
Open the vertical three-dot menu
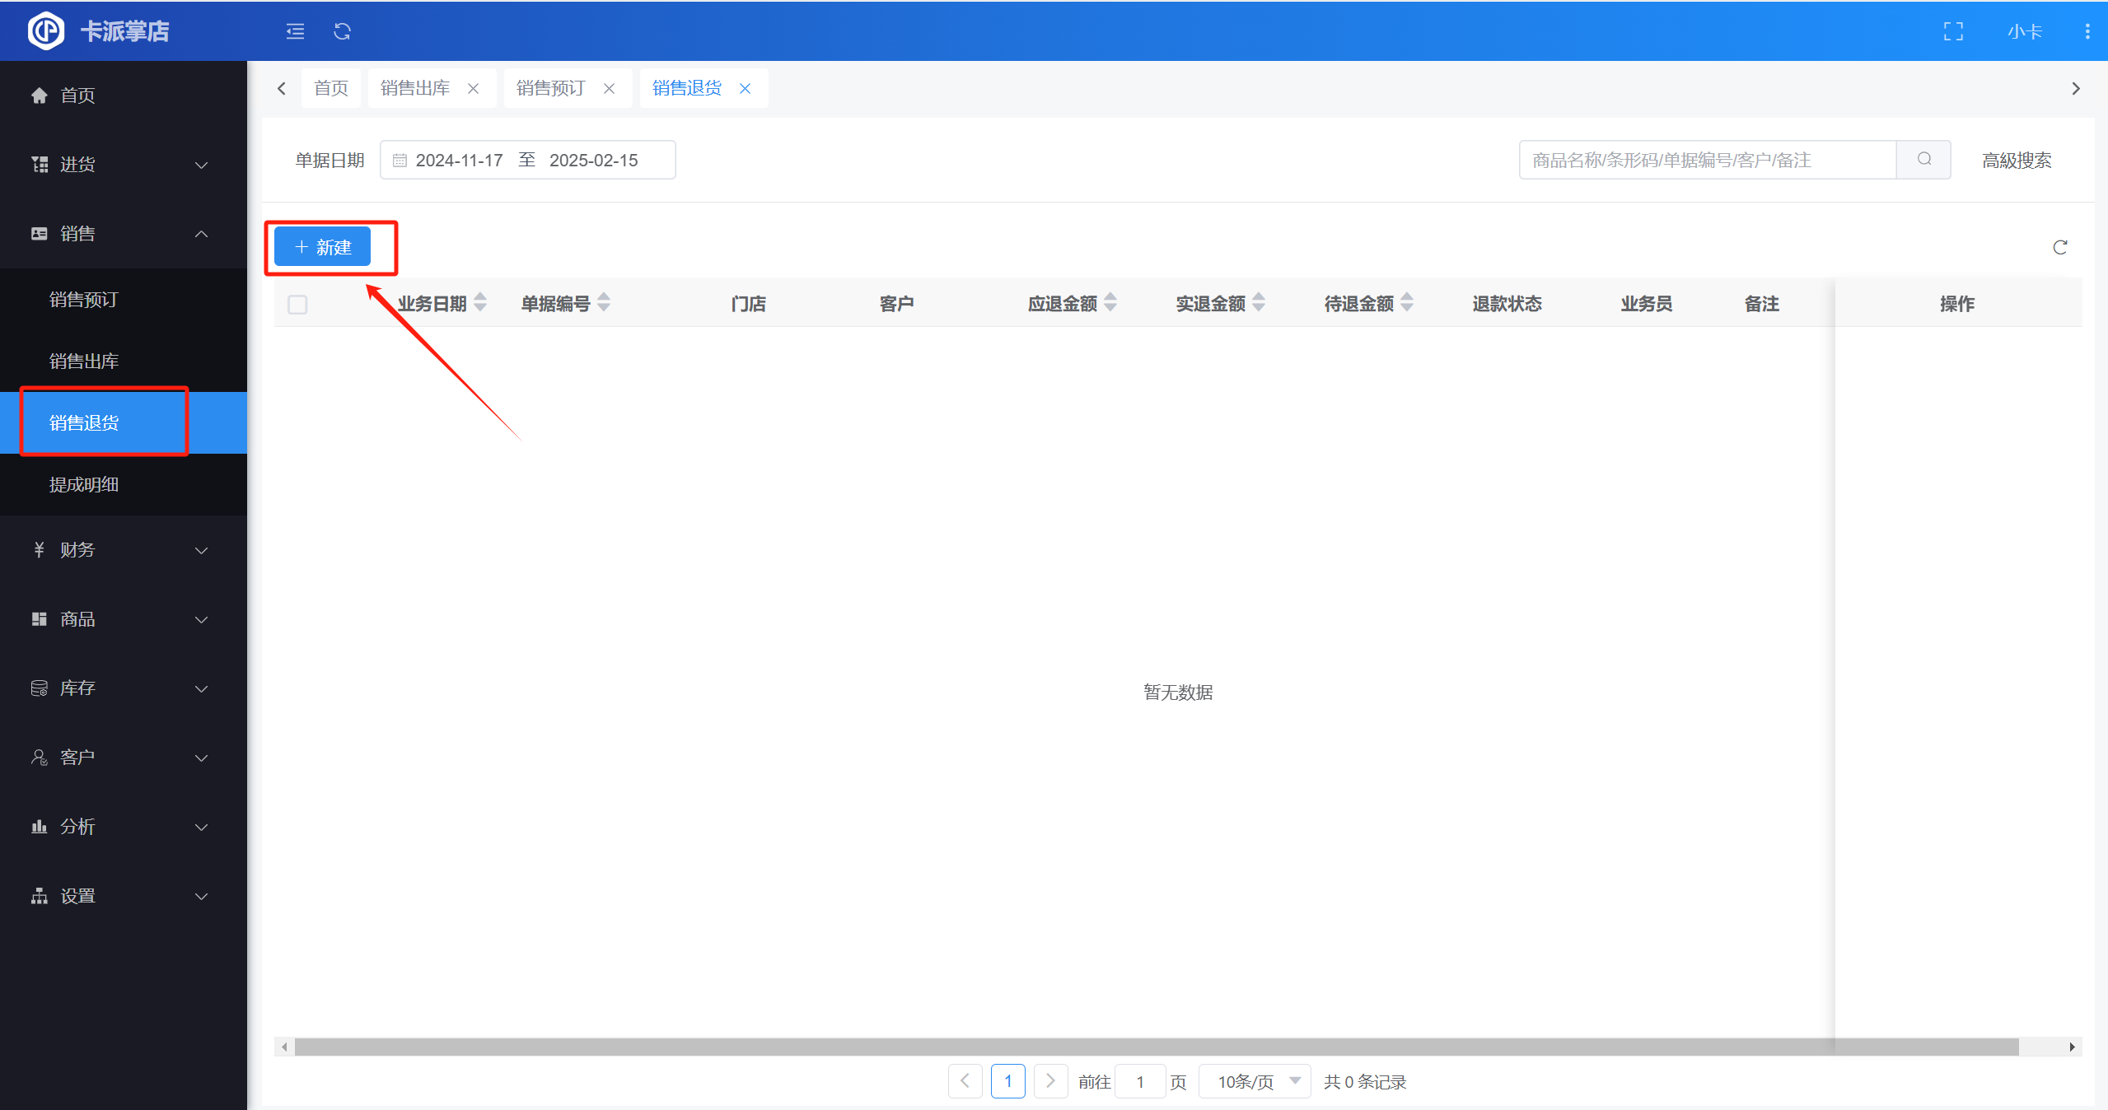click(x=2087, y=31)
